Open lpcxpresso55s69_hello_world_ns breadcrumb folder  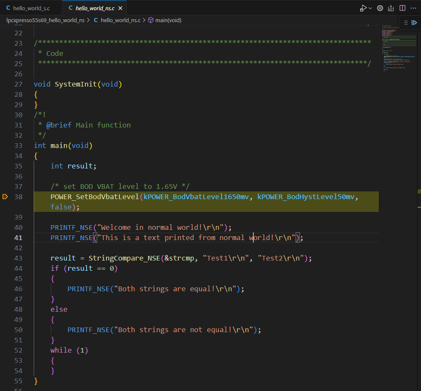[45, 20]
